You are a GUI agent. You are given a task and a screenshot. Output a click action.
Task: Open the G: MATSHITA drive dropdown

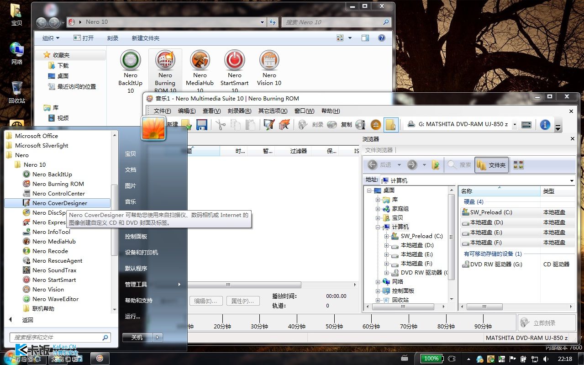tap(515, 124)
